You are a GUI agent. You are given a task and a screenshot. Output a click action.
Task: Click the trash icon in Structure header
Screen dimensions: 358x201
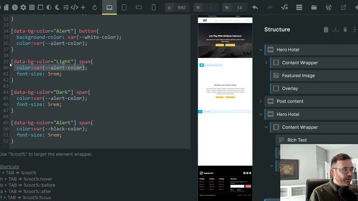click(x=345, y=30)
